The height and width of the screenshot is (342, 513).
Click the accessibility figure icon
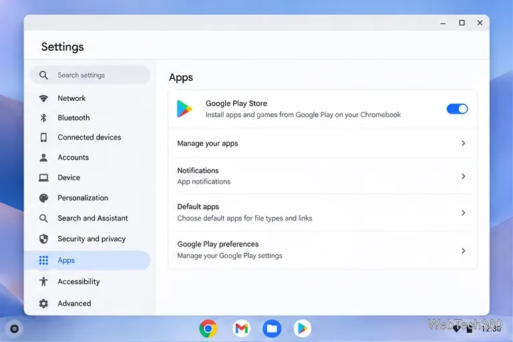point(43,281)
